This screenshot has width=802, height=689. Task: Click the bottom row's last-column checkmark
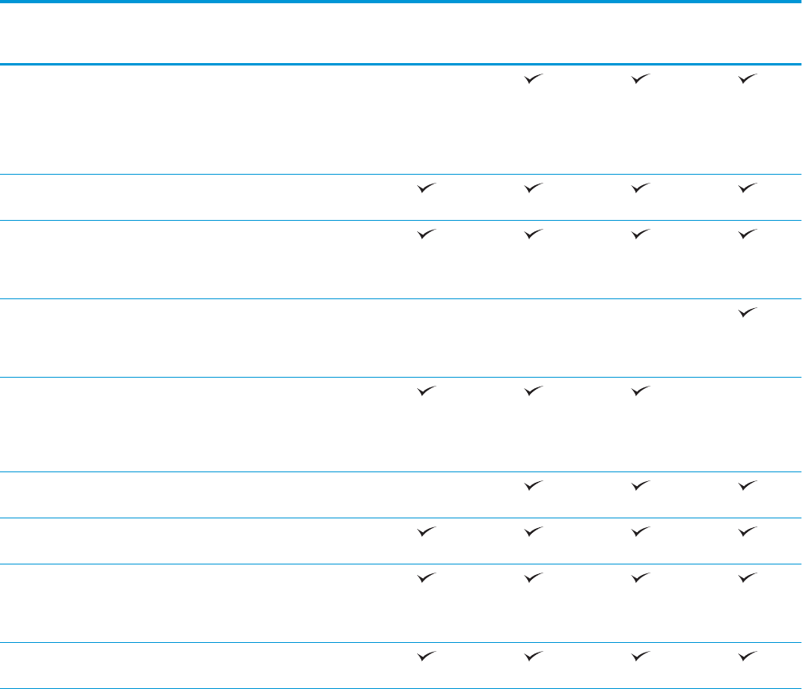[x=747, y=656]
